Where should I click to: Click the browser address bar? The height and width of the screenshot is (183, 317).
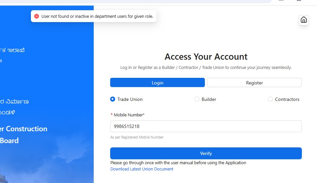135,1
